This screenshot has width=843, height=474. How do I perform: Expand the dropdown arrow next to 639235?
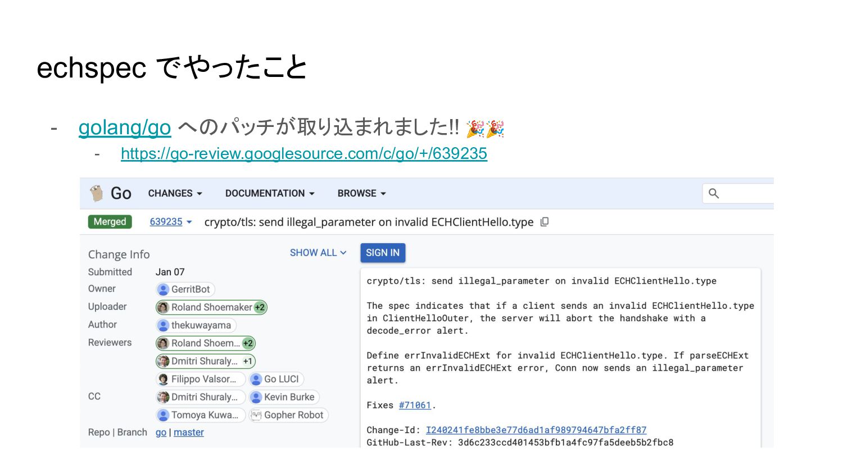coord(189,222)
